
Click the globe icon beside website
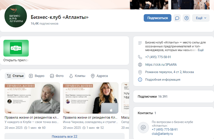tap(140, 64)
